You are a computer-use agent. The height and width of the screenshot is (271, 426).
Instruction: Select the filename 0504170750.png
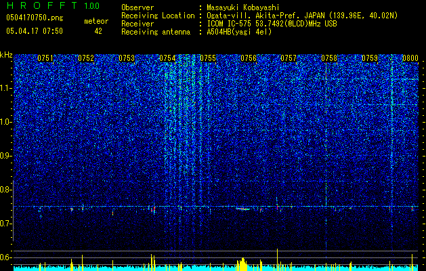pyautogui.click(x=35, y=18)
